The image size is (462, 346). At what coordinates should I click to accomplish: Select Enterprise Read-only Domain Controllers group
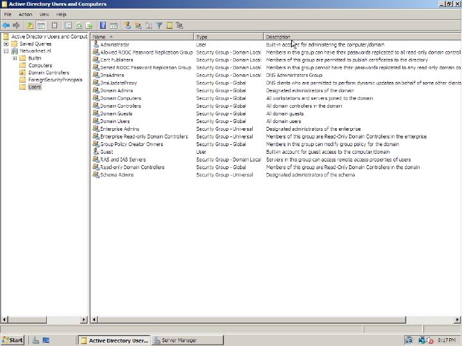(144, 136)
